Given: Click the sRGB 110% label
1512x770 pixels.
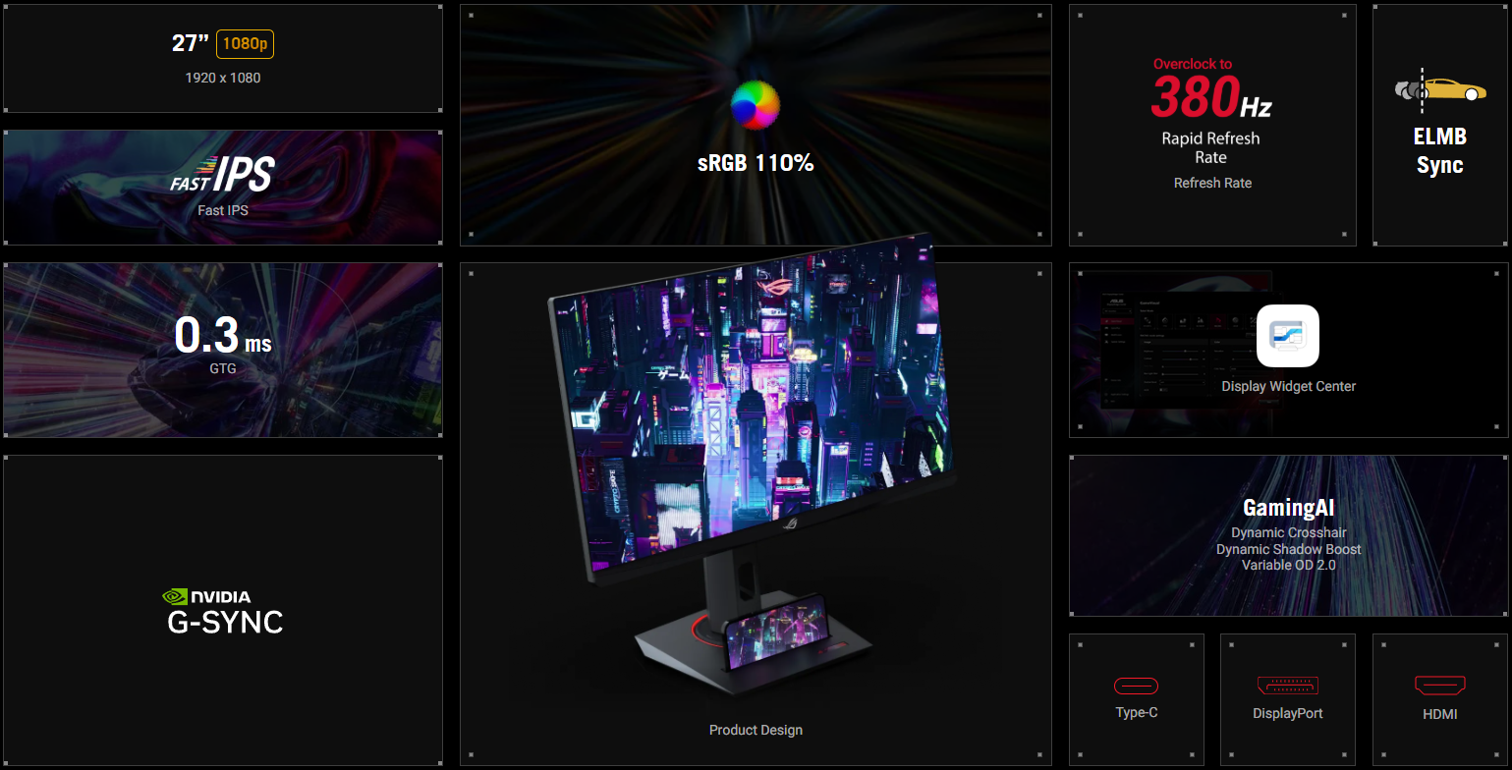Looking at the screenshot, I should tap(756, 163).
